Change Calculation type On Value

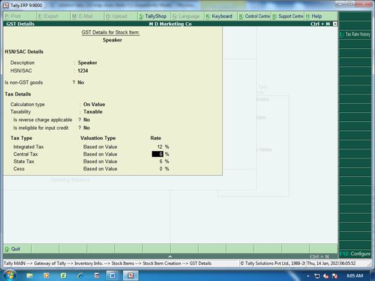pos(94,104)
